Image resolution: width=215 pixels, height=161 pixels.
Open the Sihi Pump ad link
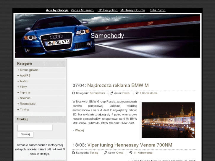tap(158, 10)
